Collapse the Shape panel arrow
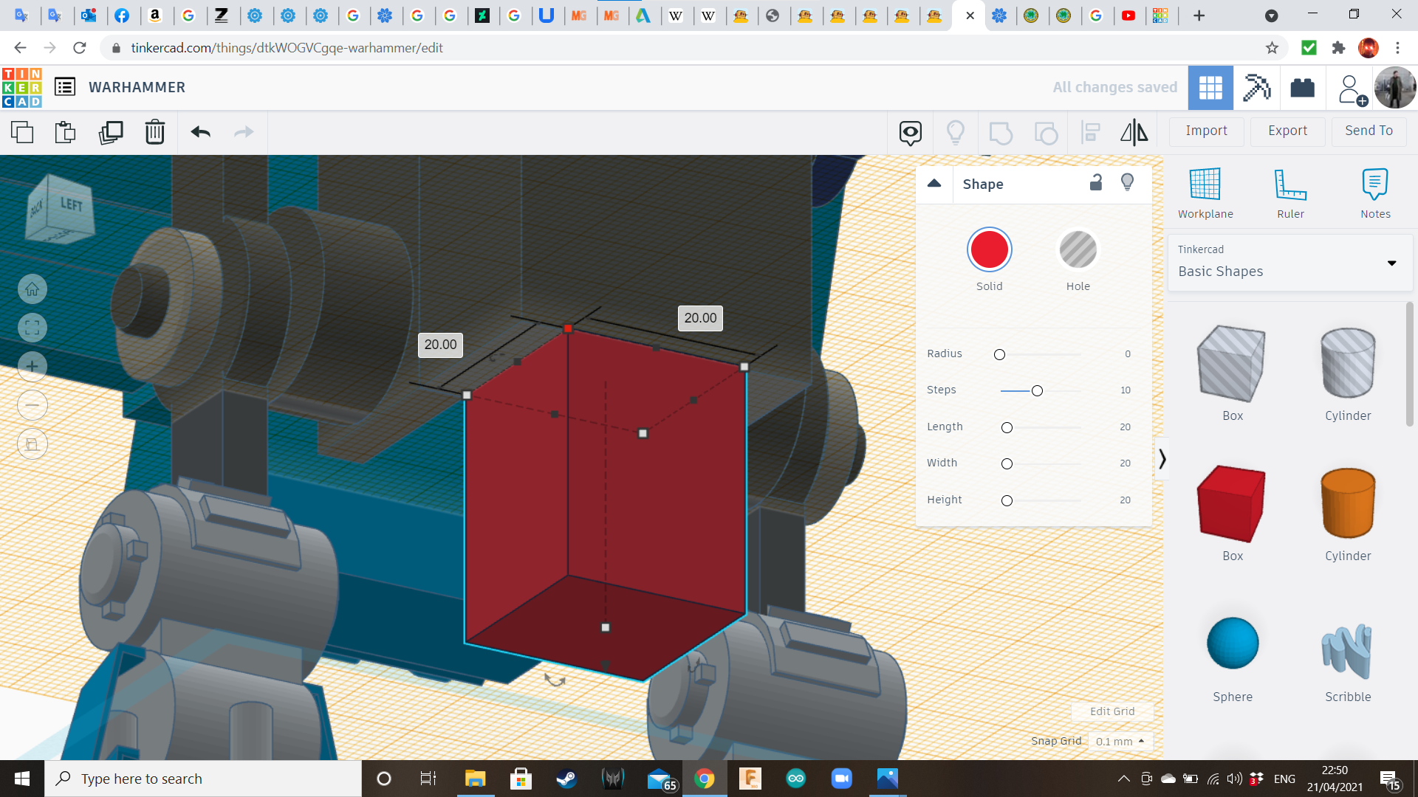1418x797 pixels. click(x=934, y=184)
